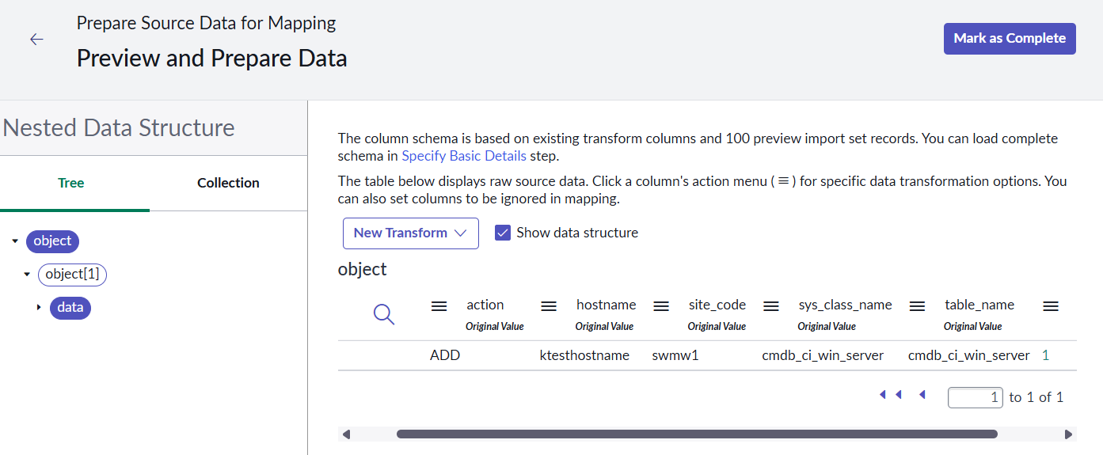1103x455 pixels.
Task: Click the search magnifier icon in table
Action: [x=384, y=314]
